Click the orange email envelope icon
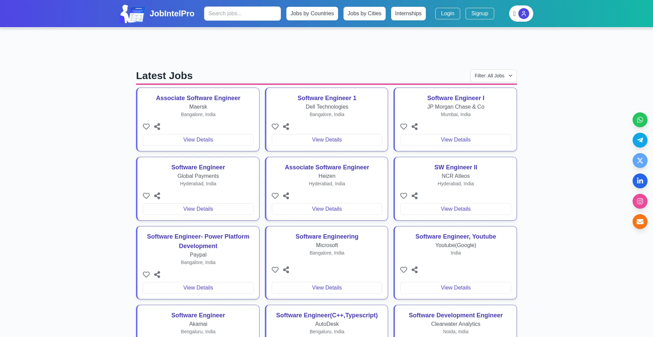 click(640, 222)
